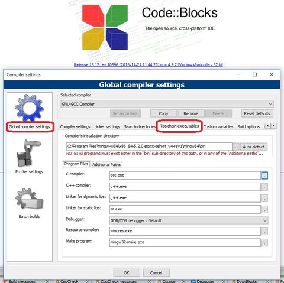Confirm settings with OK

pyautogui.click(x=127, y=273)
